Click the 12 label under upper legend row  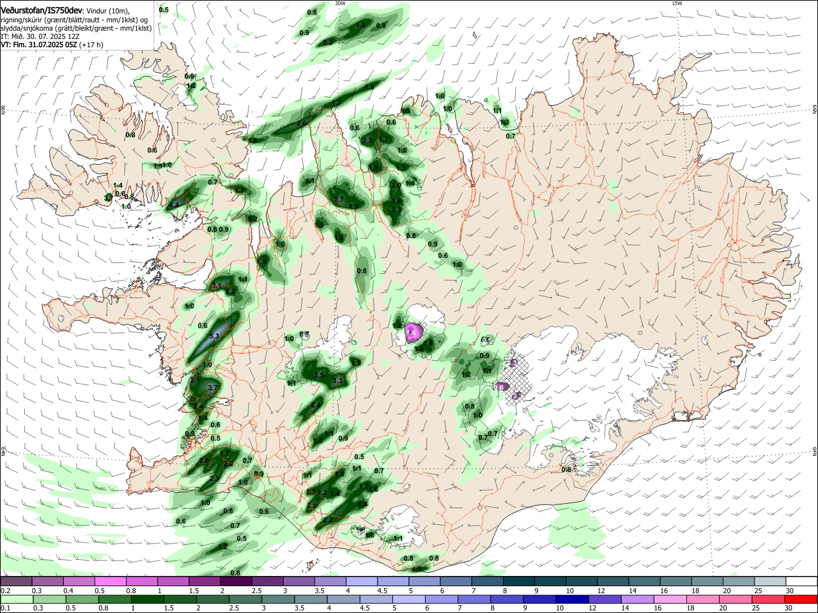600,591
